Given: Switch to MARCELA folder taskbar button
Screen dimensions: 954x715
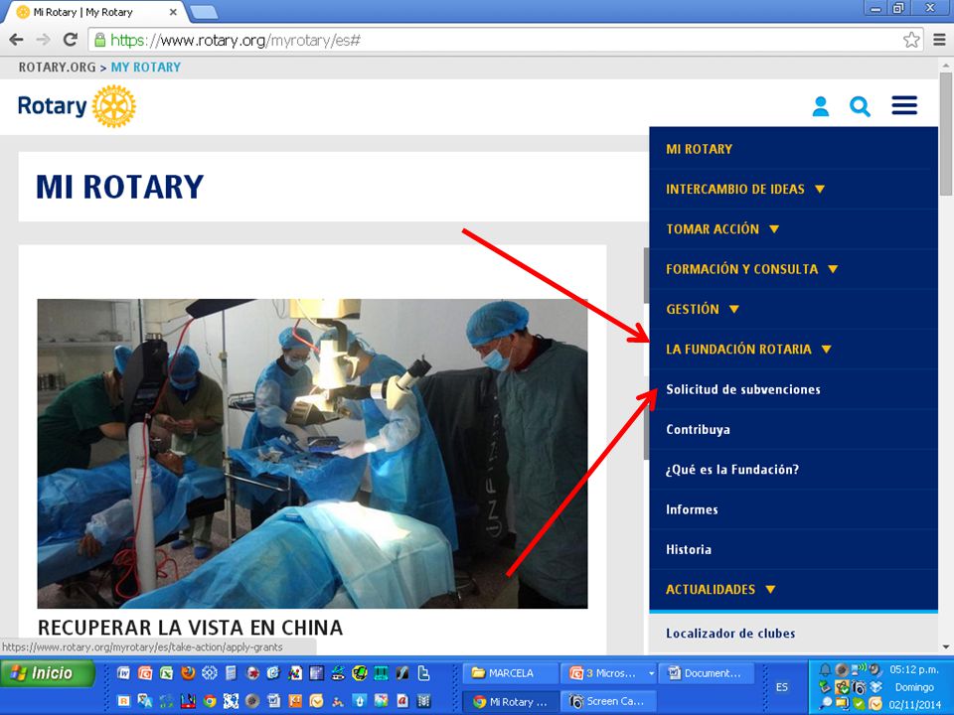Looking at the screenshot, I should [511, 673].
